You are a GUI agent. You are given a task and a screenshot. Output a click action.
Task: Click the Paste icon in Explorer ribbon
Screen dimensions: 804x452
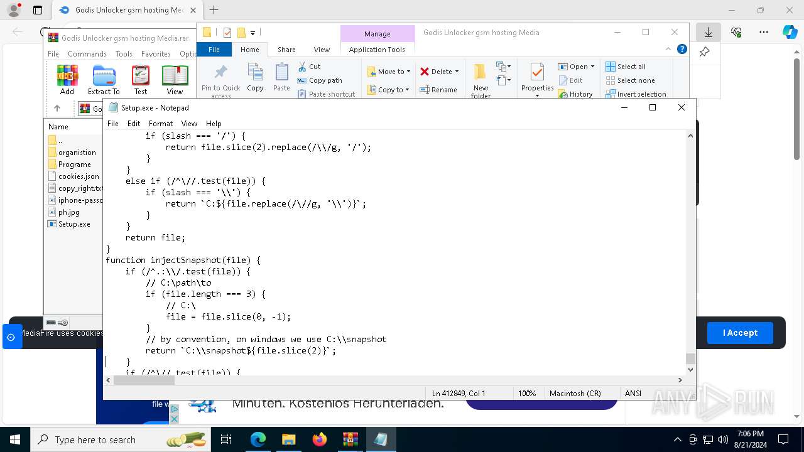pyautogui.click(x=281, y=78)
